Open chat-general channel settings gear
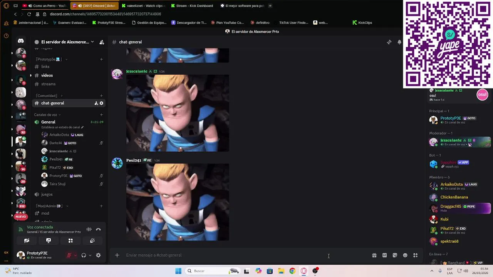Viewport: 493px width, 277px height. point(101,103)
